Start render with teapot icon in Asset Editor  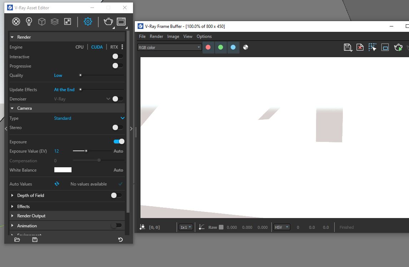(x=108, y=21)
